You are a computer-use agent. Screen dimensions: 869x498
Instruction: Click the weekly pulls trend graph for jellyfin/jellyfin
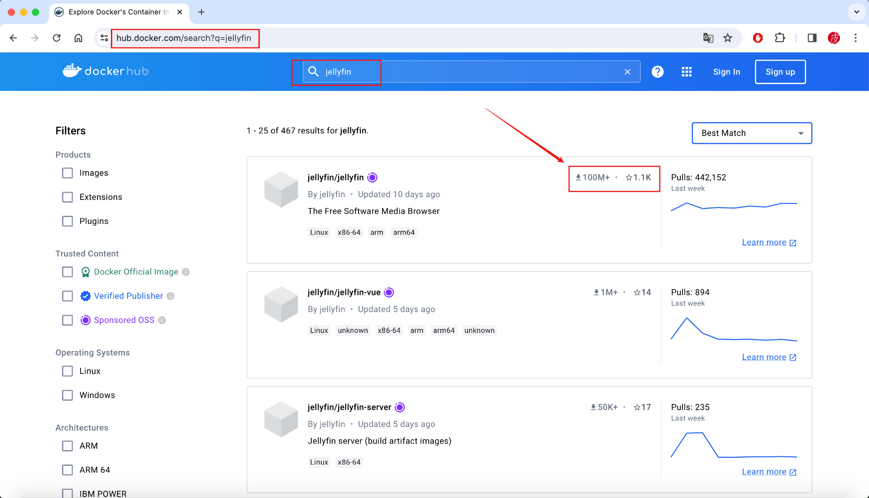(734, 206)
